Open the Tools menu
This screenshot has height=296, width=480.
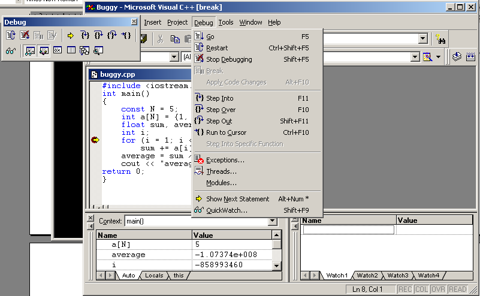226,22
